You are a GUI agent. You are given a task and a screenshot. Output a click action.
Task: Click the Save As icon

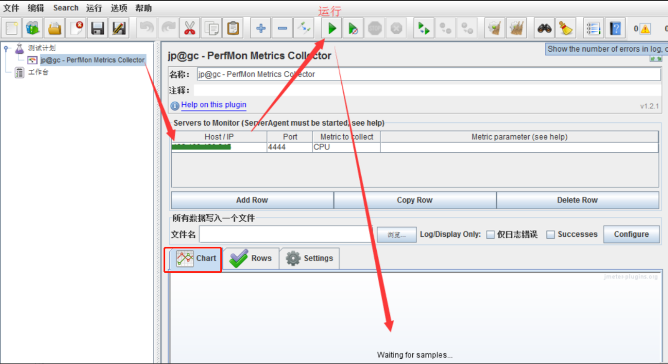click(119, 28)
